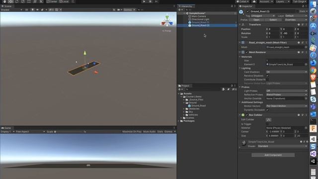Viewport: 318px width, 179px height.
Task: Collapse SampleScene in Hierarchy
Action: [x=184, y=13]
